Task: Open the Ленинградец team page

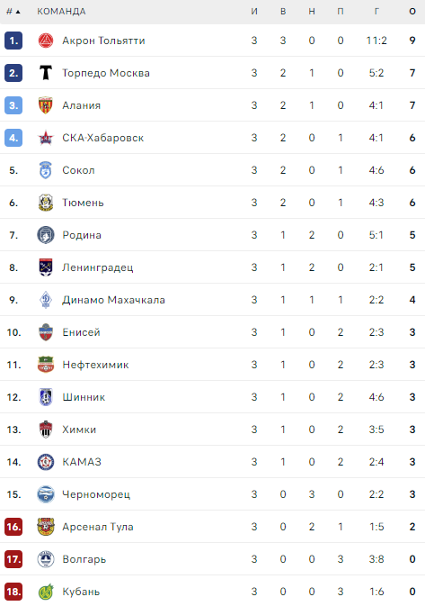Action: click(x=98, y=267)
